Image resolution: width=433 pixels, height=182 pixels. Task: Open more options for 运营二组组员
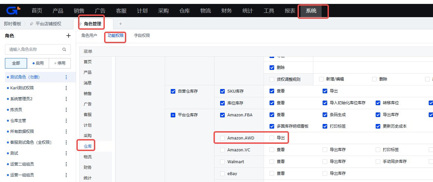[66, 164]
